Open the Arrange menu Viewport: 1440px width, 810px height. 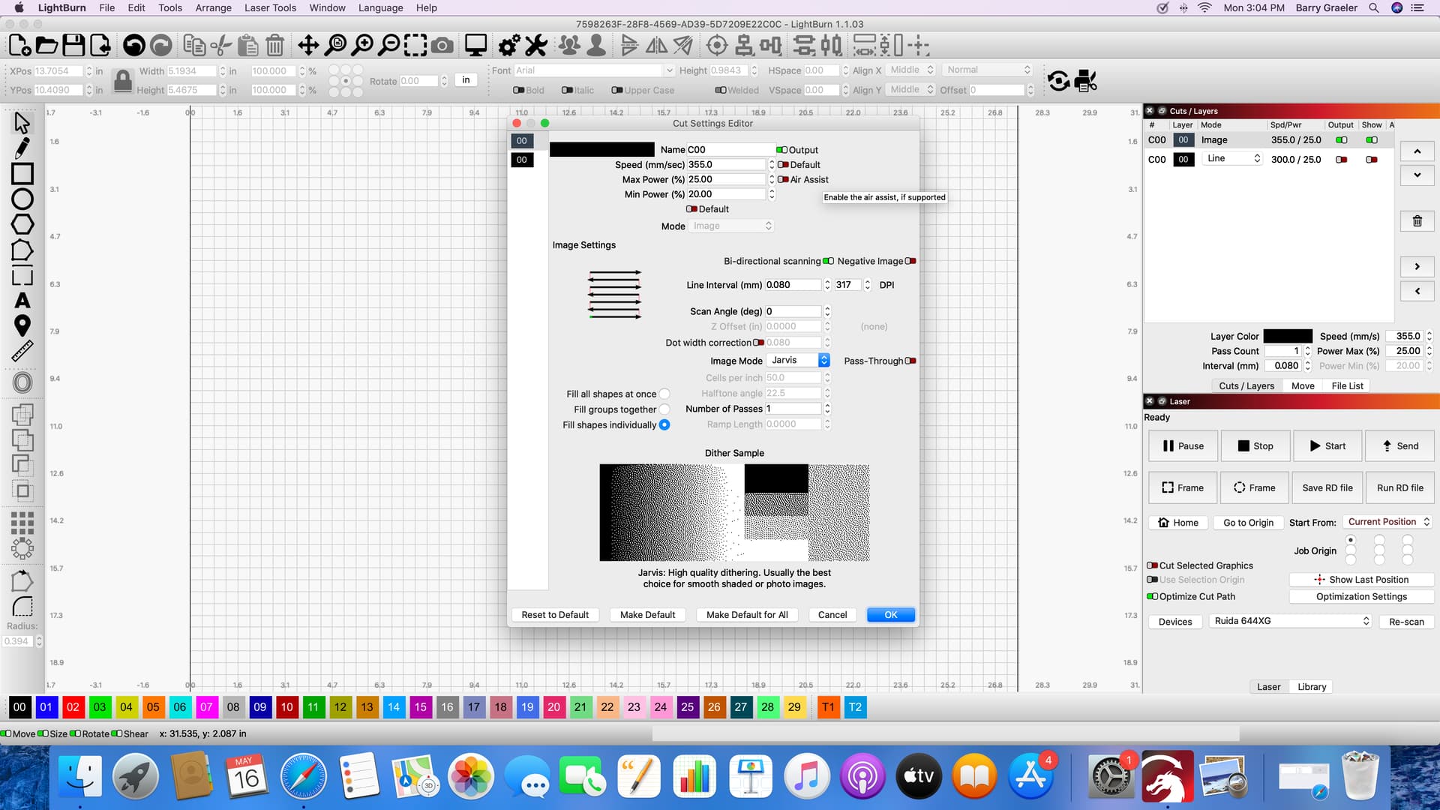point(213,7)
